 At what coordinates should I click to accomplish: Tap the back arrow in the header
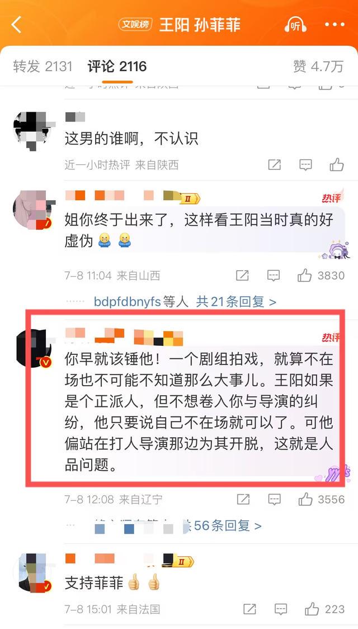[16, 25]
